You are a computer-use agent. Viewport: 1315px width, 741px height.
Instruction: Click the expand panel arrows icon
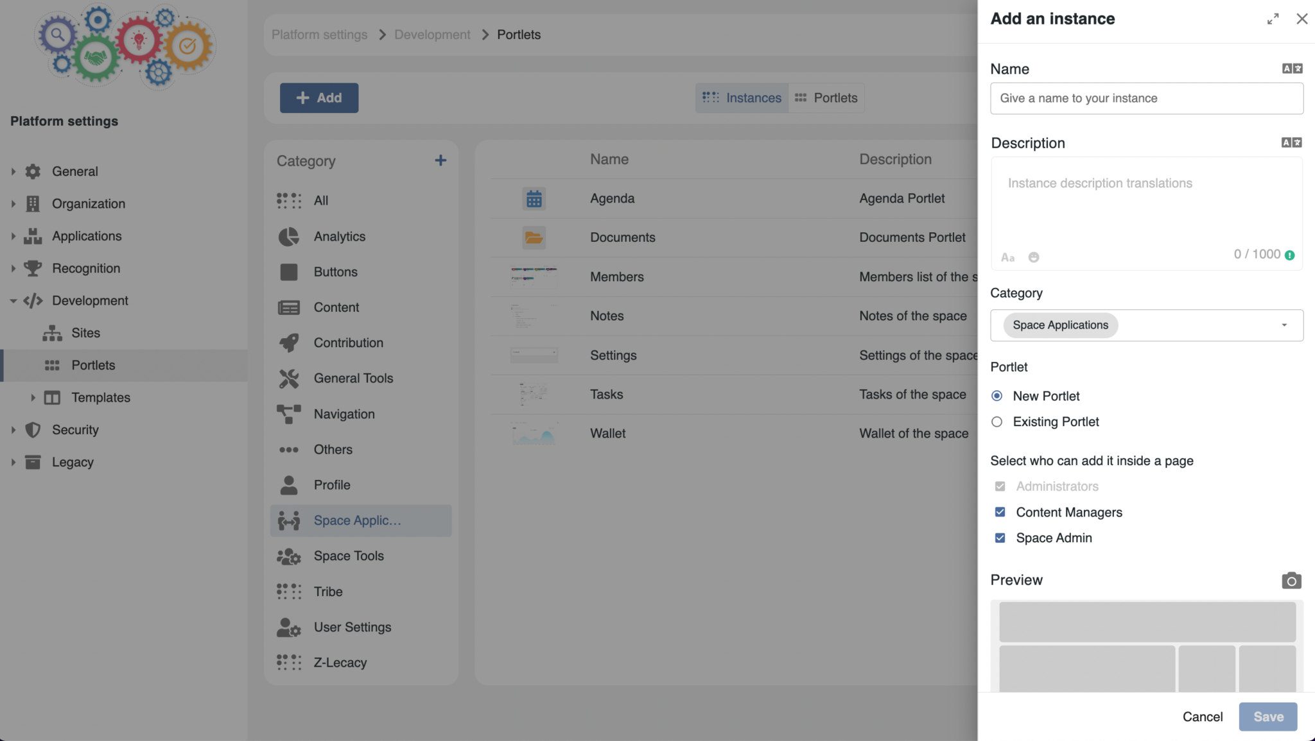pyautogui.click(x=1273, y=19)
